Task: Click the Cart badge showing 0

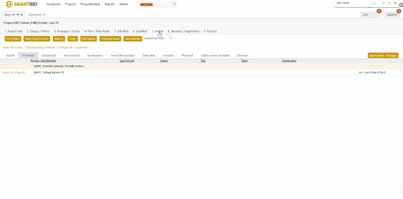Action: click(x=379, y=11)
